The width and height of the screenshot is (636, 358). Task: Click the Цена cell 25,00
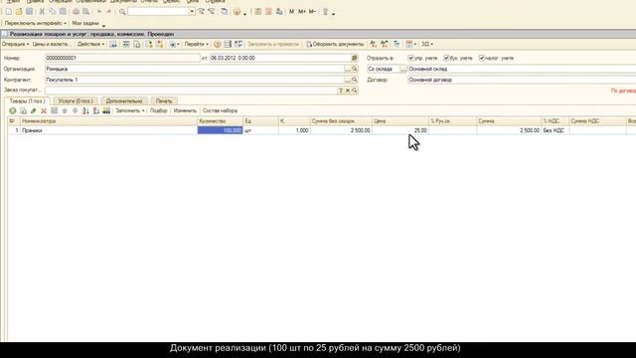click(399, 130)
